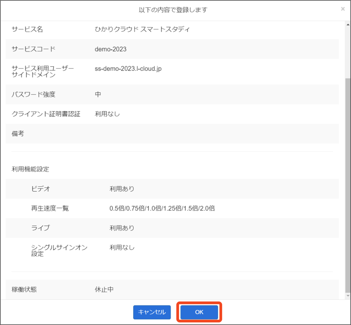Click the dialog title 以下の内容で登録します

click(x=173, y=10)
